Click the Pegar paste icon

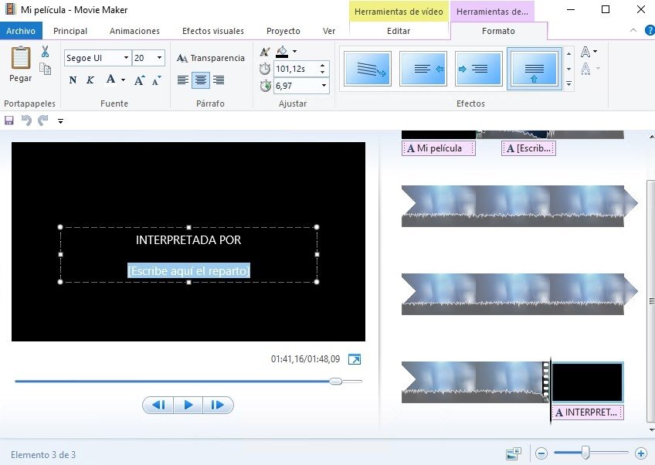20,58
